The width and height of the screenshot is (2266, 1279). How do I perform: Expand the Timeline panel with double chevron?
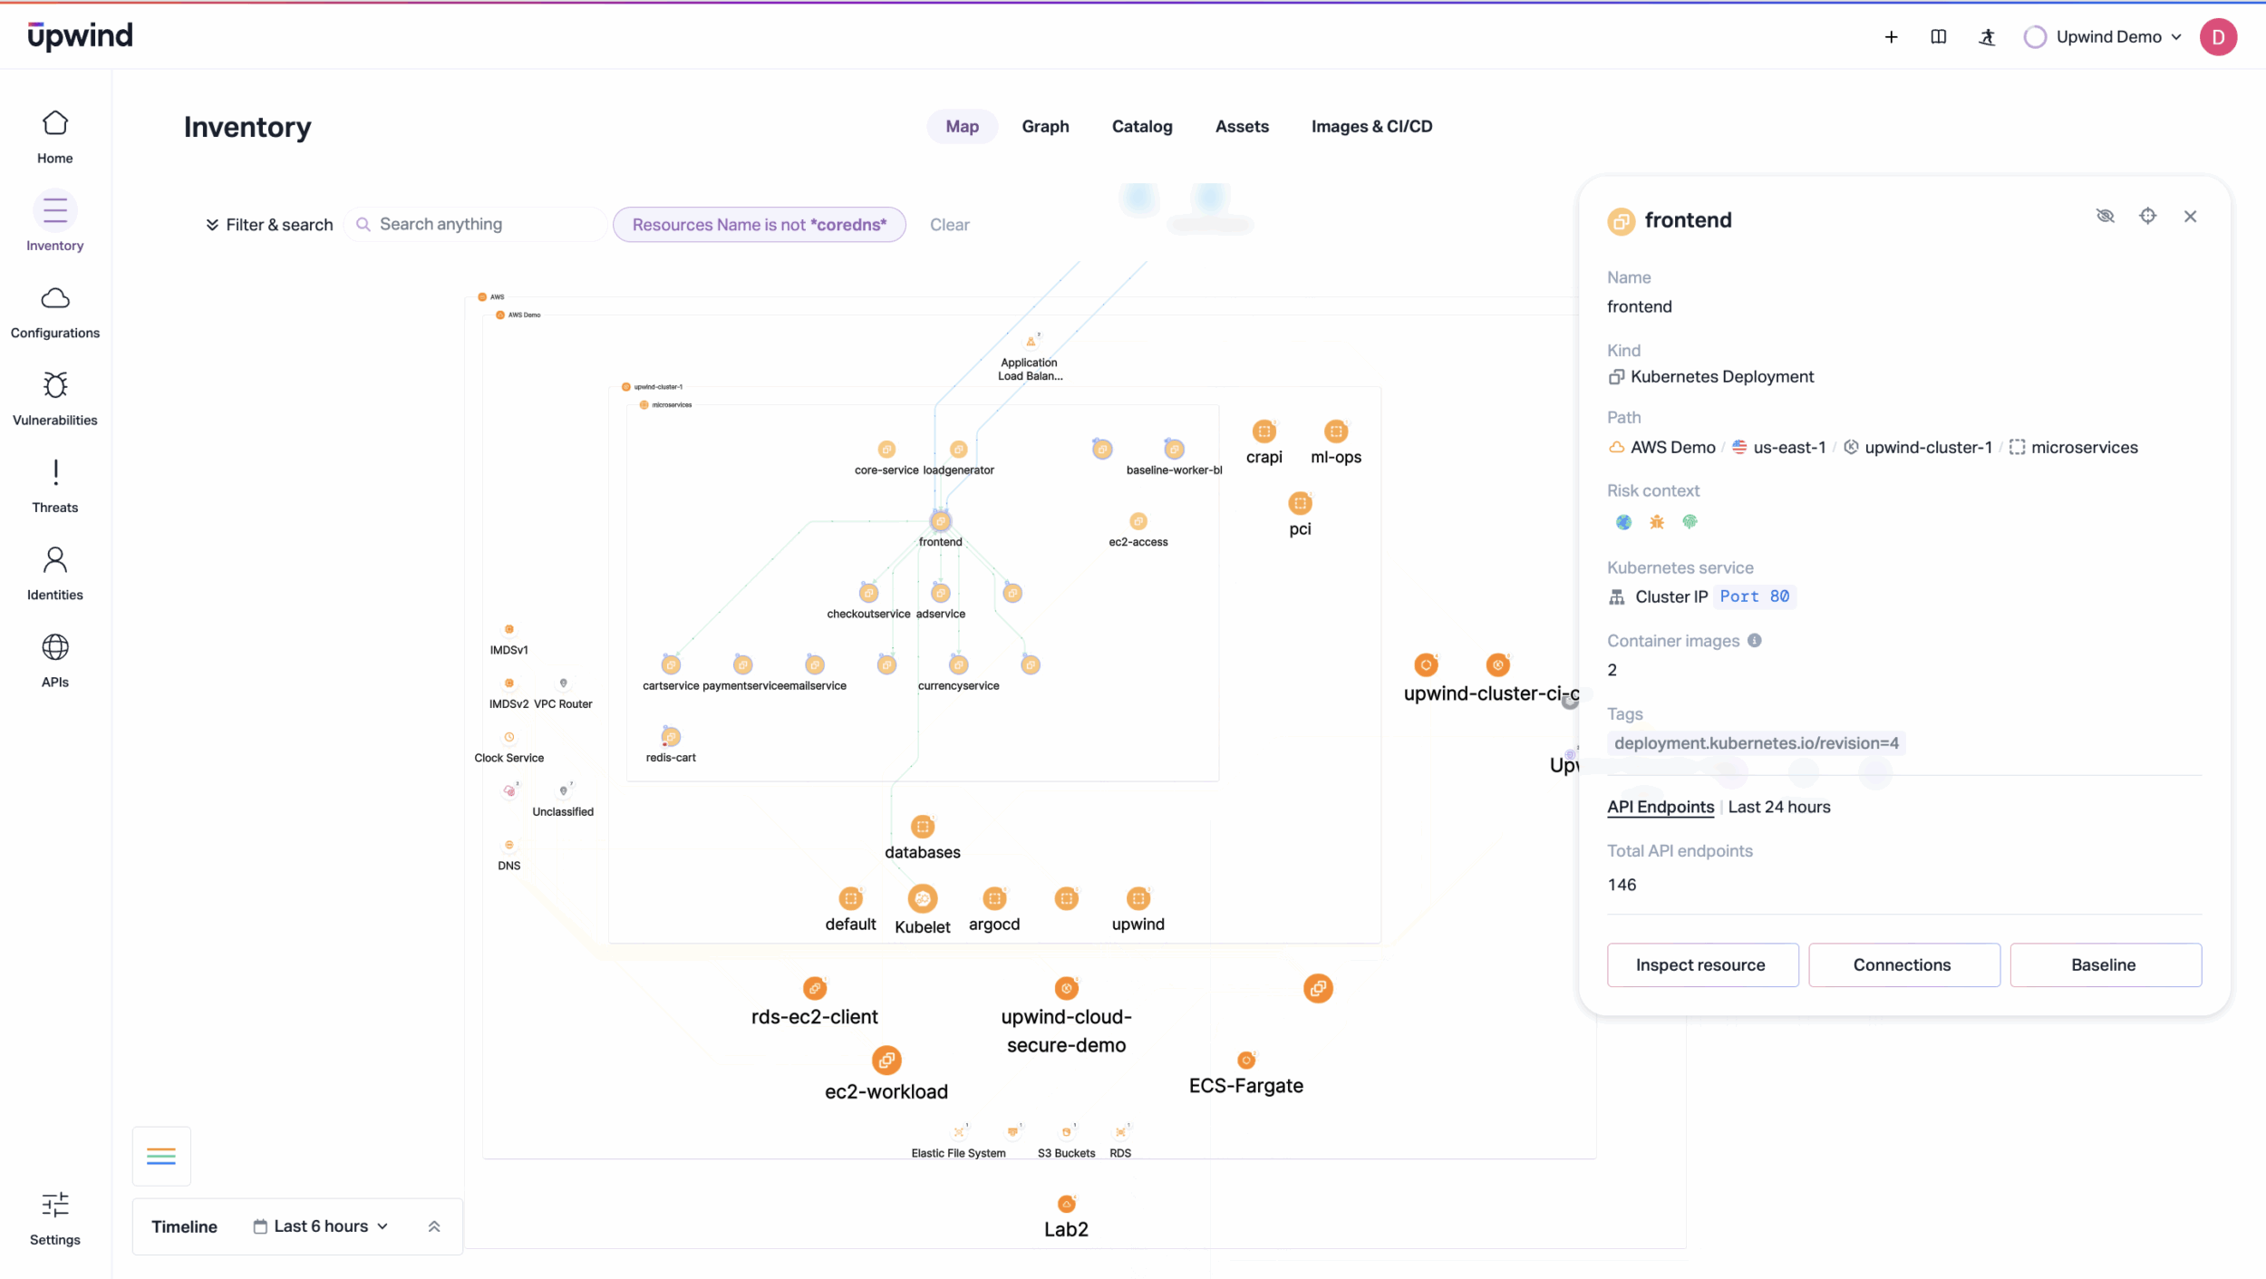point(433,1226)
